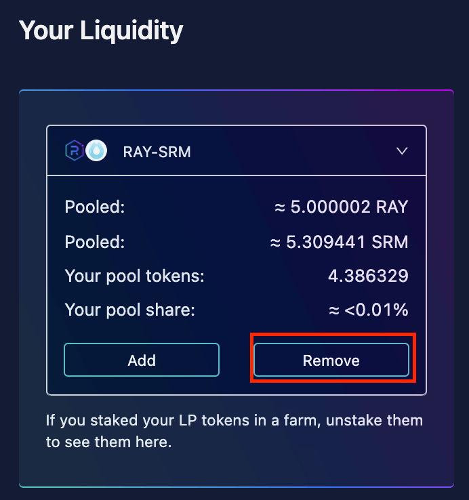Click the Your Liquidity heading
Image resolution: width=469 pixels, height=500 pixels.
(x=101, y=30)
